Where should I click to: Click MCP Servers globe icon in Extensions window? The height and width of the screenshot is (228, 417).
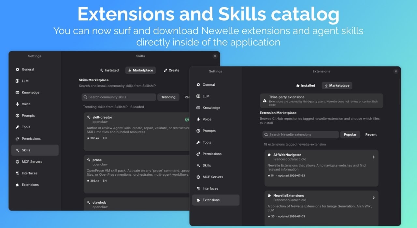198,177
